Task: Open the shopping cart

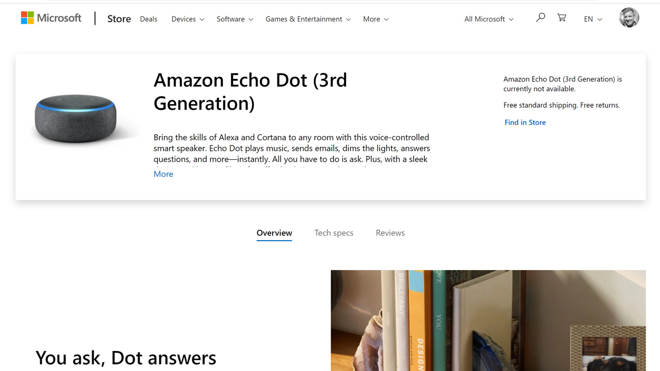Action: coord(562,18)
